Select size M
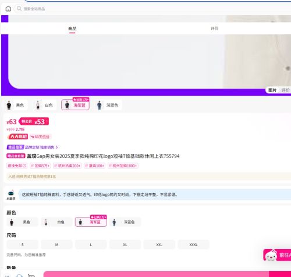This screenshot has height=277, width=291. pos(56,245)
